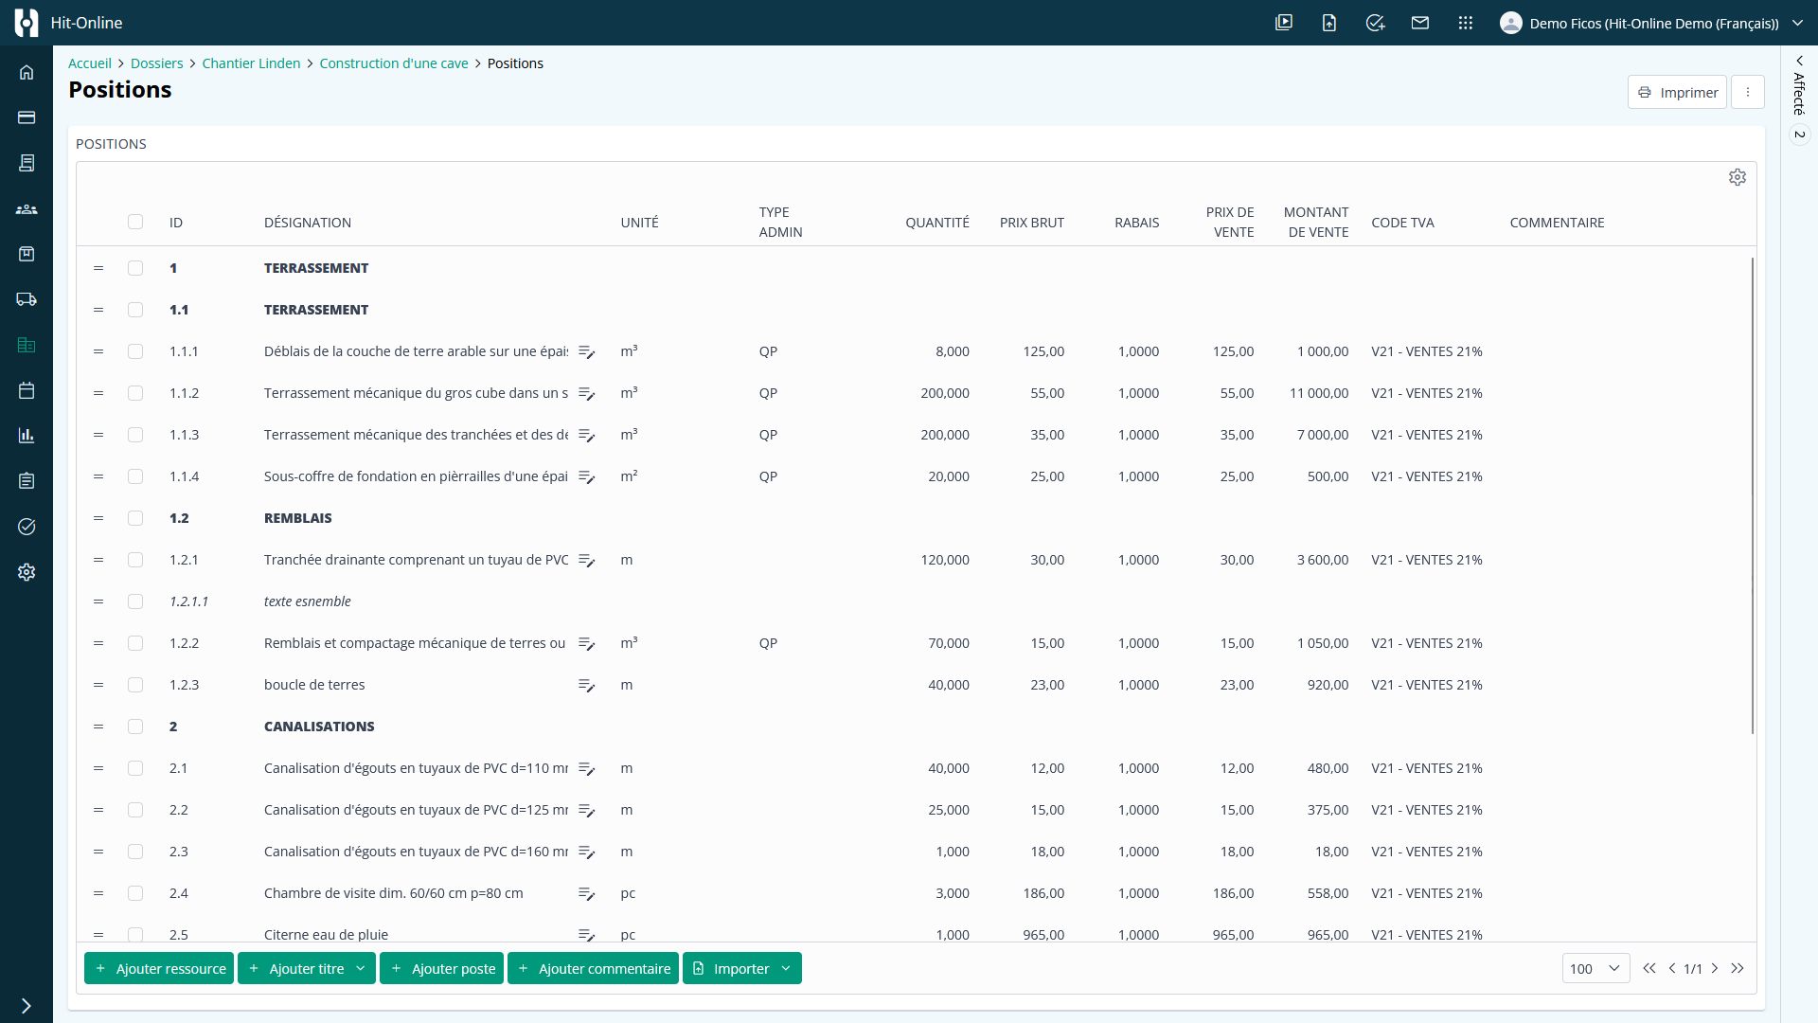This screenshot has width=1818, height=1023.
Task: Open the check circle tasks icon in the sidebar
Action: (x=27, y=527)
